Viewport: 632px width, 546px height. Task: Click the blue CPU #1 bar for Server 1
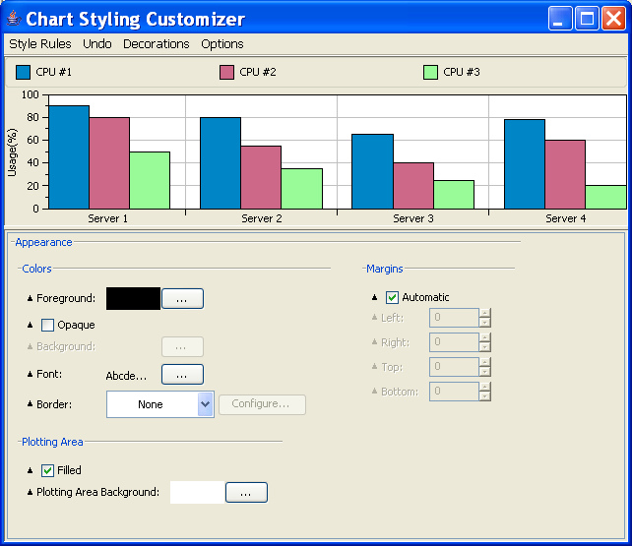[69, 156]
